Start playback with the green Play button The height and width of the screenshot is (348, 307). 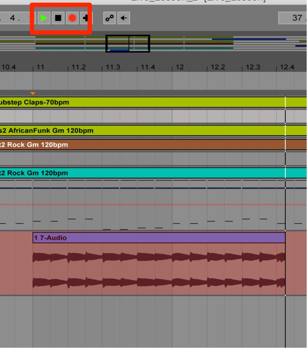(x=44, y=18)
